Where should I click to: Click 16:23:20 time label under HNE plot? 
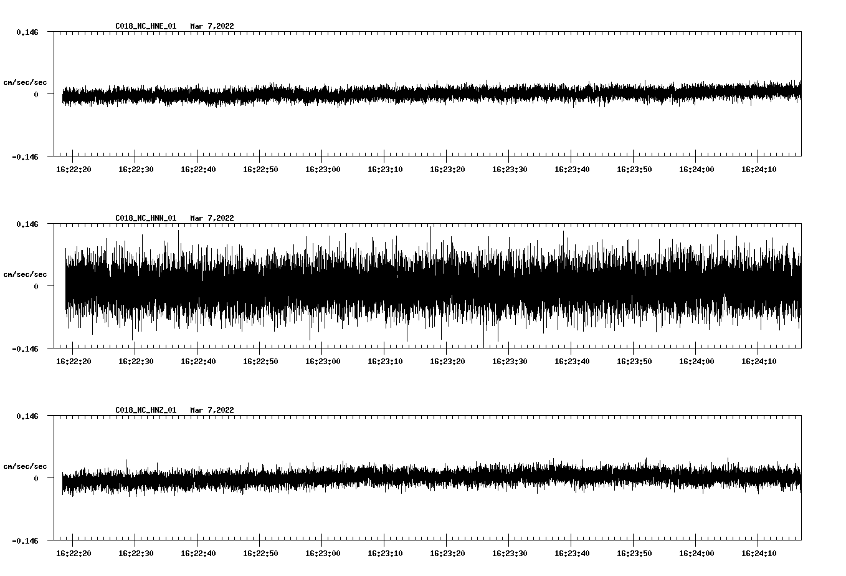[447, 169]
